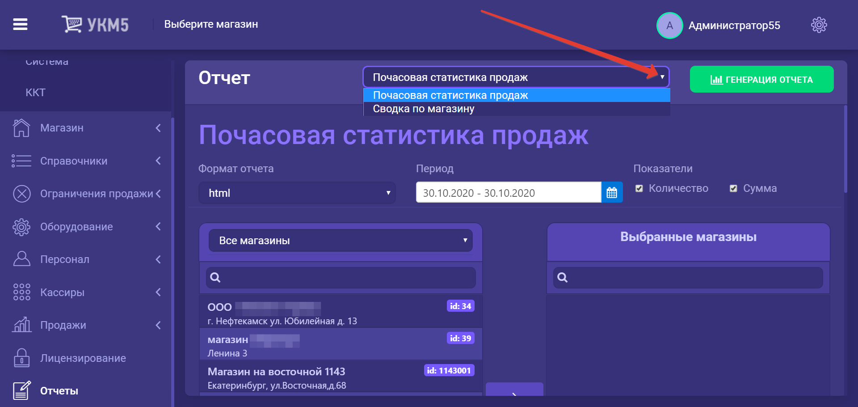858x407 pixels.
Task: Expand the Персонал sidebar chevron
Action: pyautogui.click(x=158, y=259)
